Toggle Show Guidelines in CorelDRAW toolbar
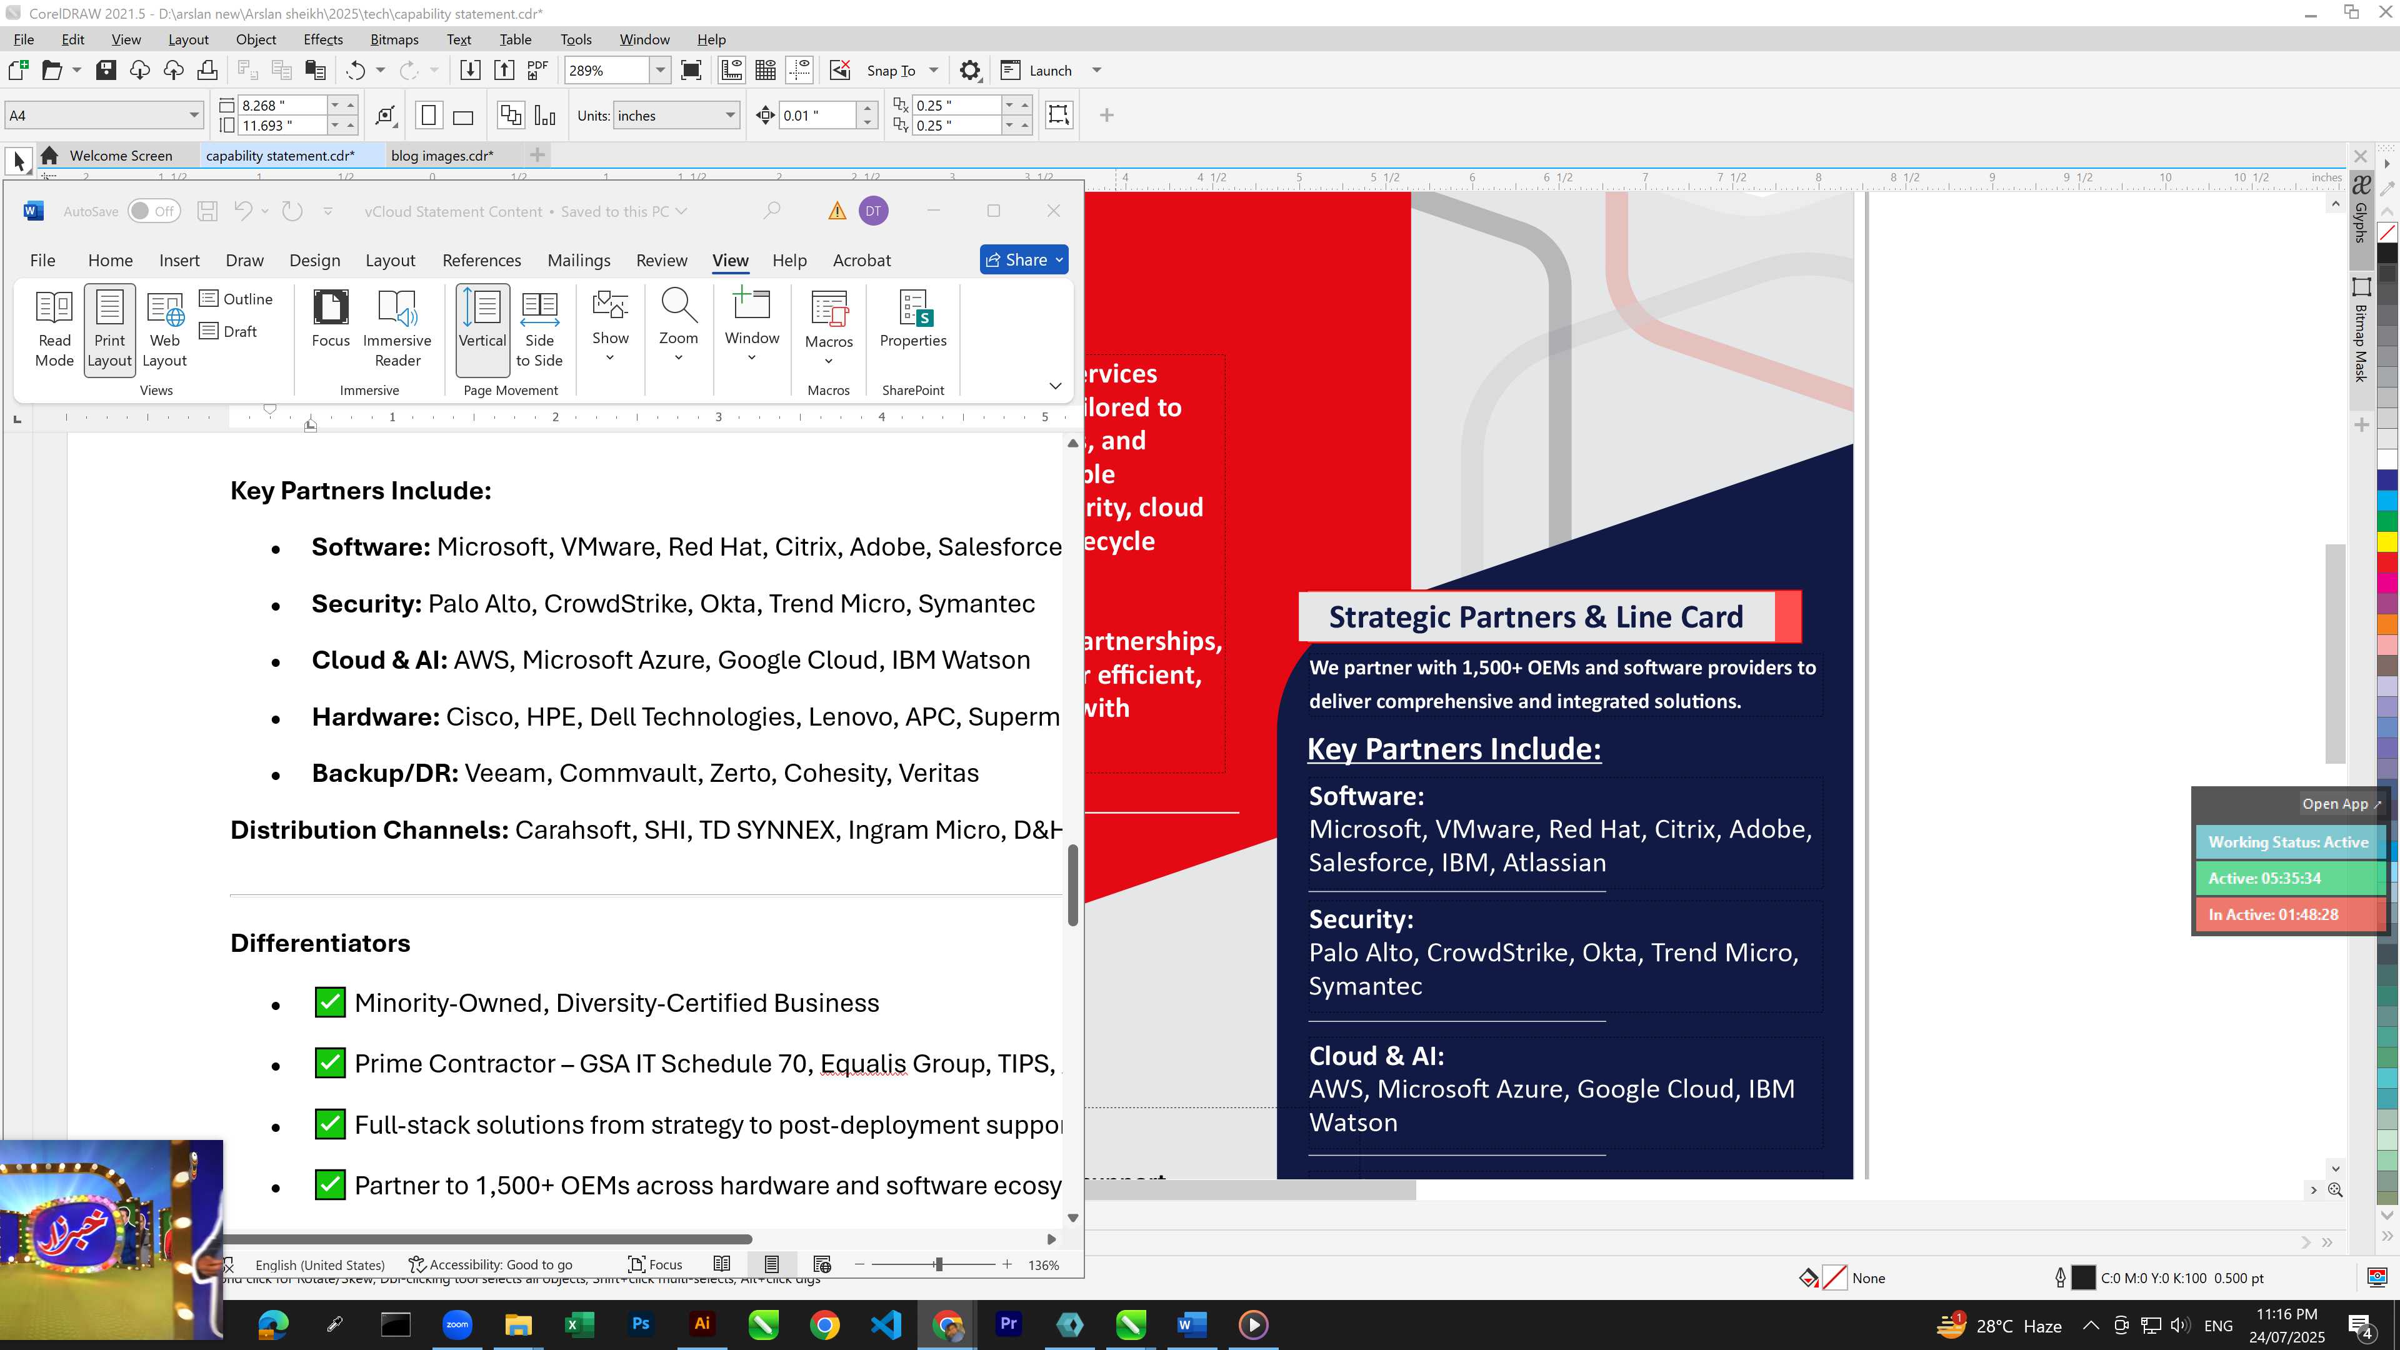 (x=799, y=70)
